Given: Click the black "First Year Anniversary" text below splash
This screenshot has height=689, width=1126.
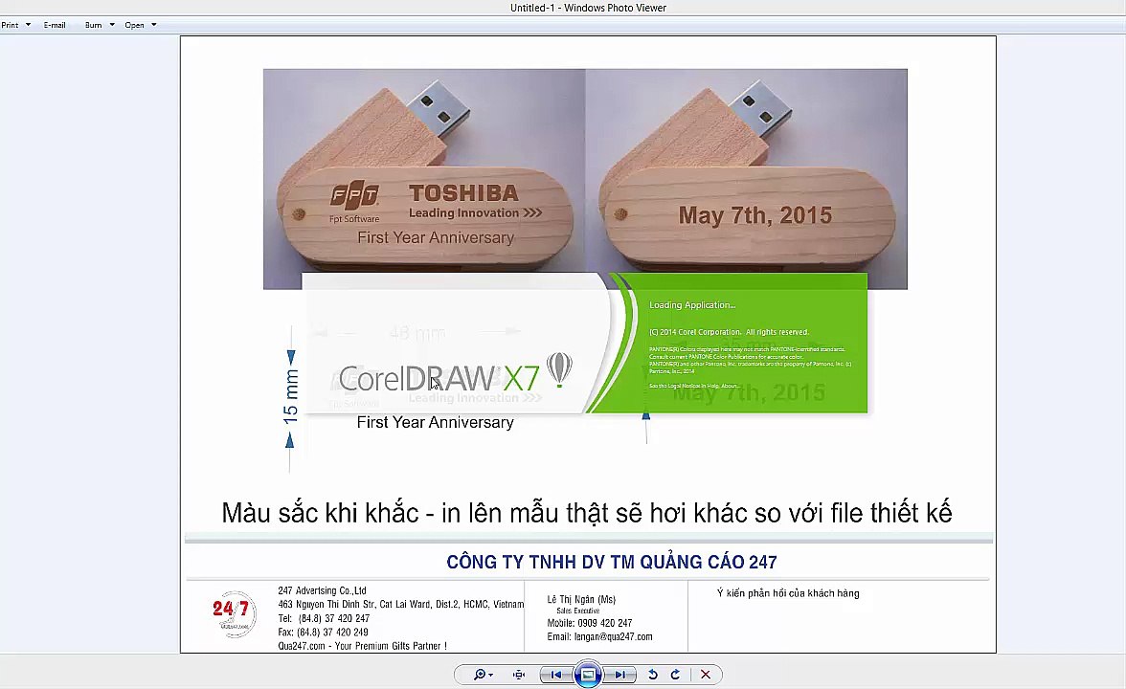Looking at the screenshot, I should click(x=435, y=422).
